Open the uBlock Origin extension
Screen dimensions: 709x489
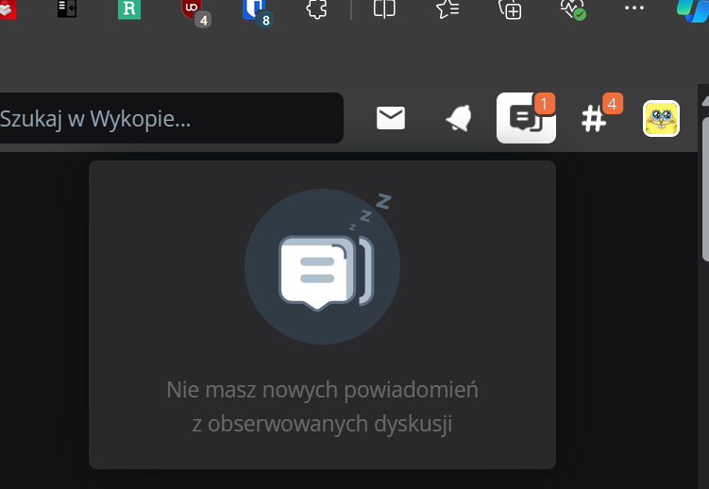tap(192, 9)
